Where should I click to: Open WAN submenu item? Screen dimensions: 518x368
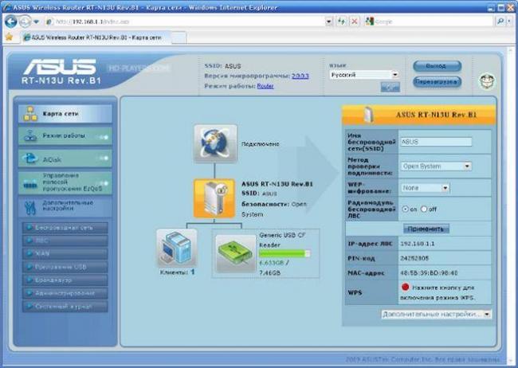65,254
